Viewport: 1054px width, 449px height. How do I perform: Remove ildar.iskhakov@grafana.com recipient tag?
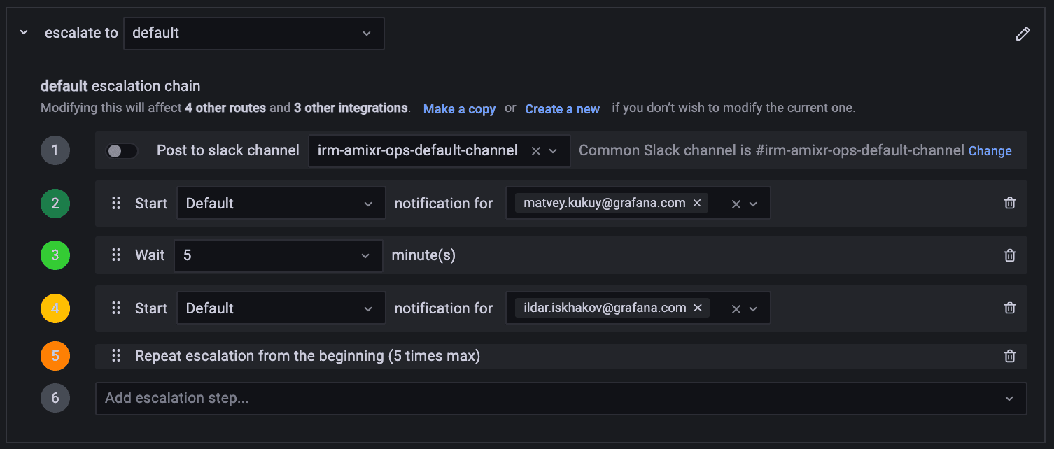[x=698, y=308]
